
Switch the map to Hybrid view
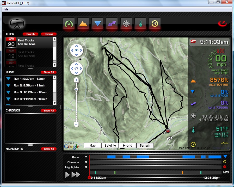[127, 146]
